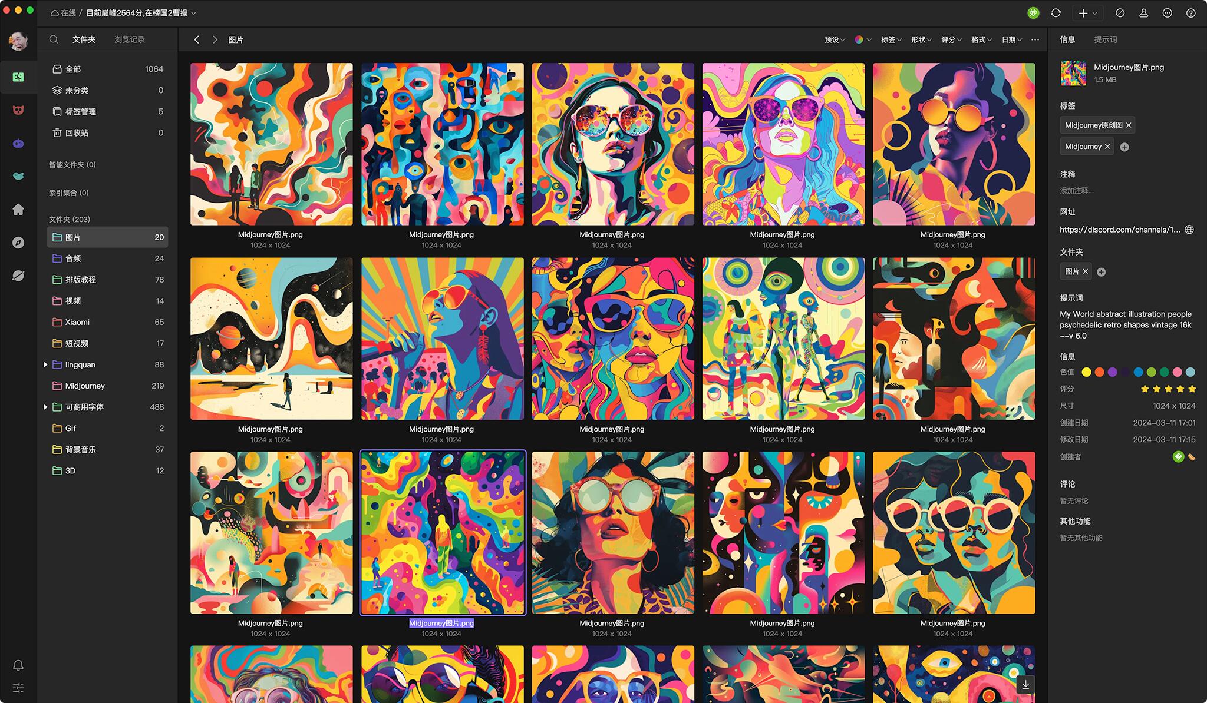This screenshot has height=703, width=1207.
Task: Remove the Midjourney原创图 tag
Action: 1129,125
